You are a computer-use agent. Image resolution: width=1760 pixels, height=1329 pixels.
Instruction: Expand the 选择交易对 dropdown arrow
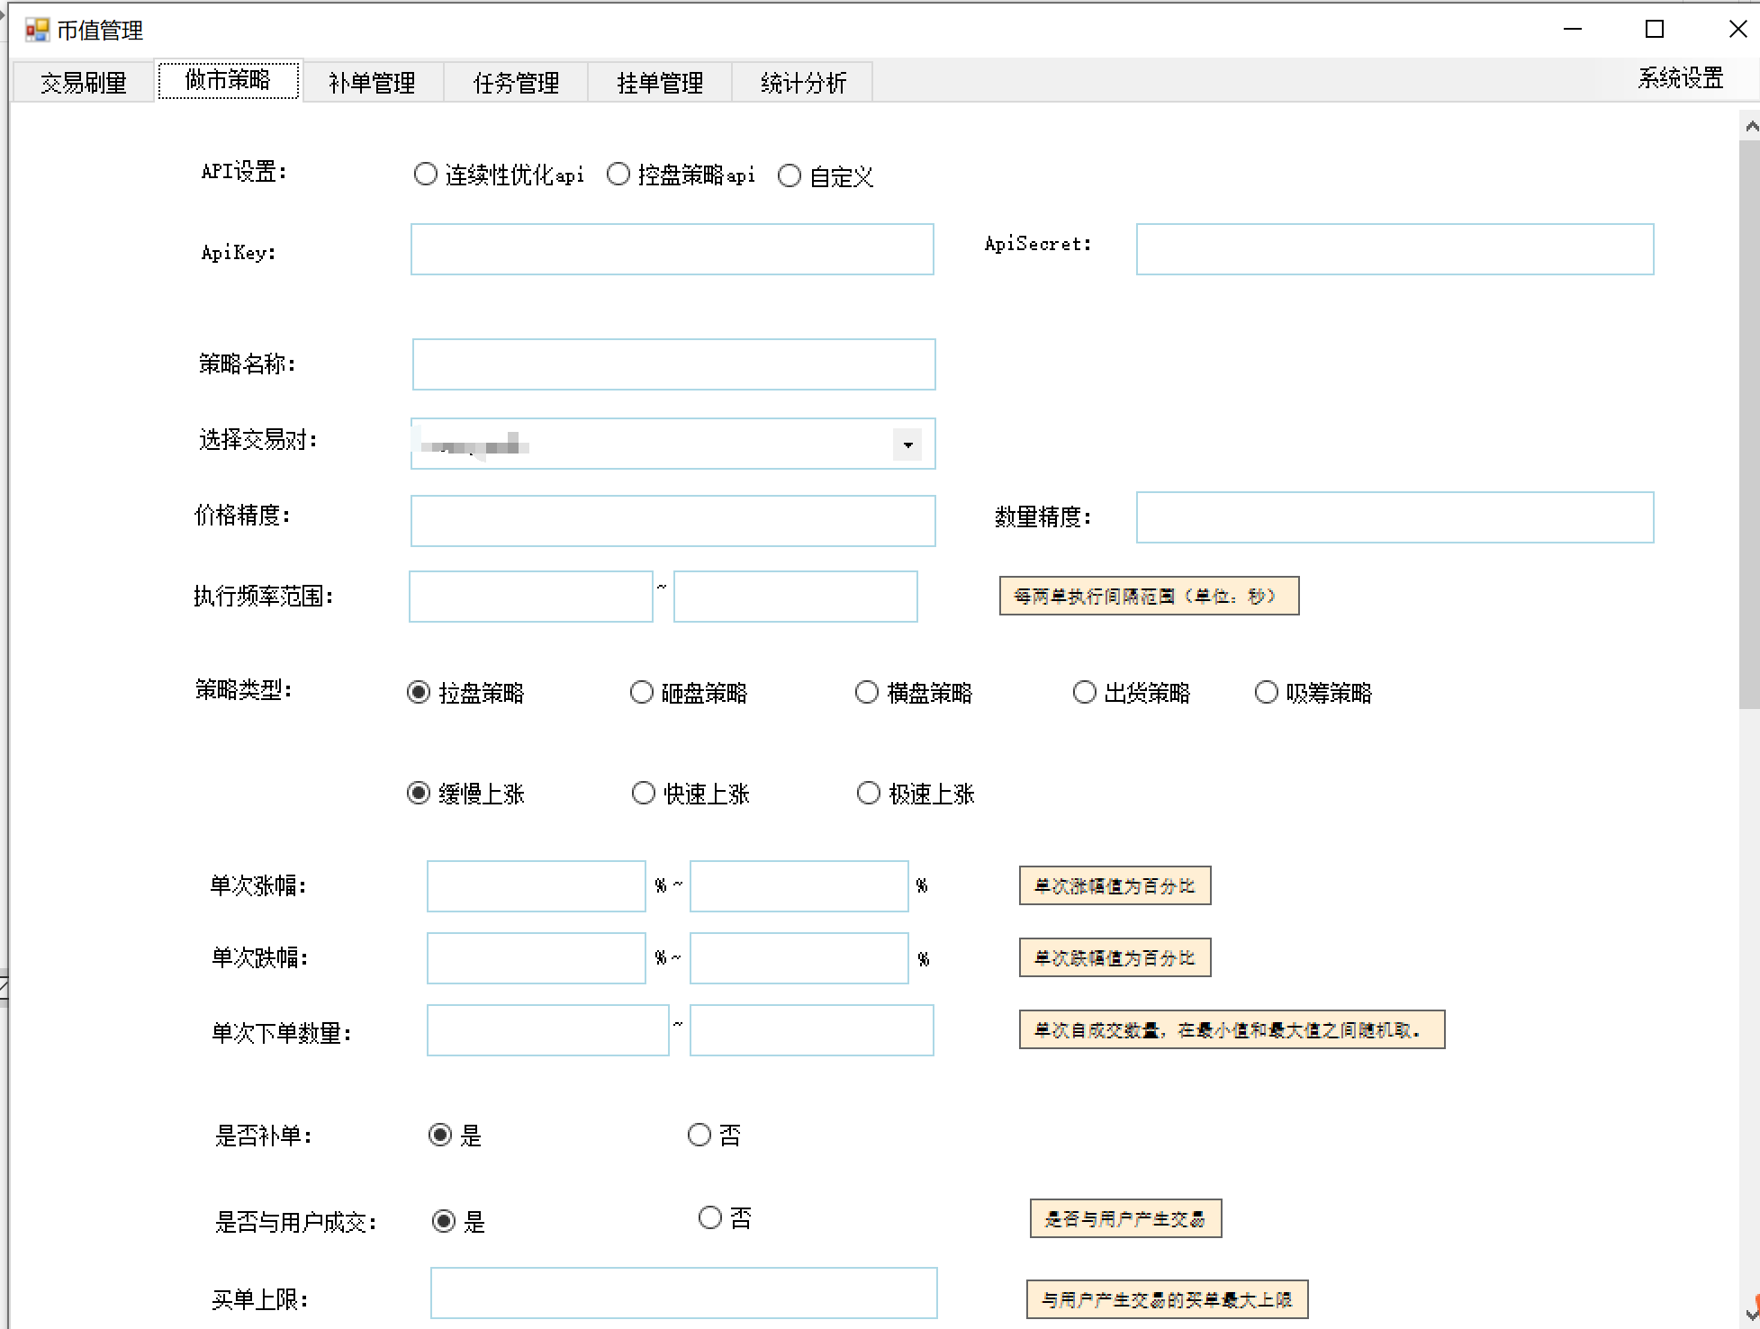click(907, 444)
